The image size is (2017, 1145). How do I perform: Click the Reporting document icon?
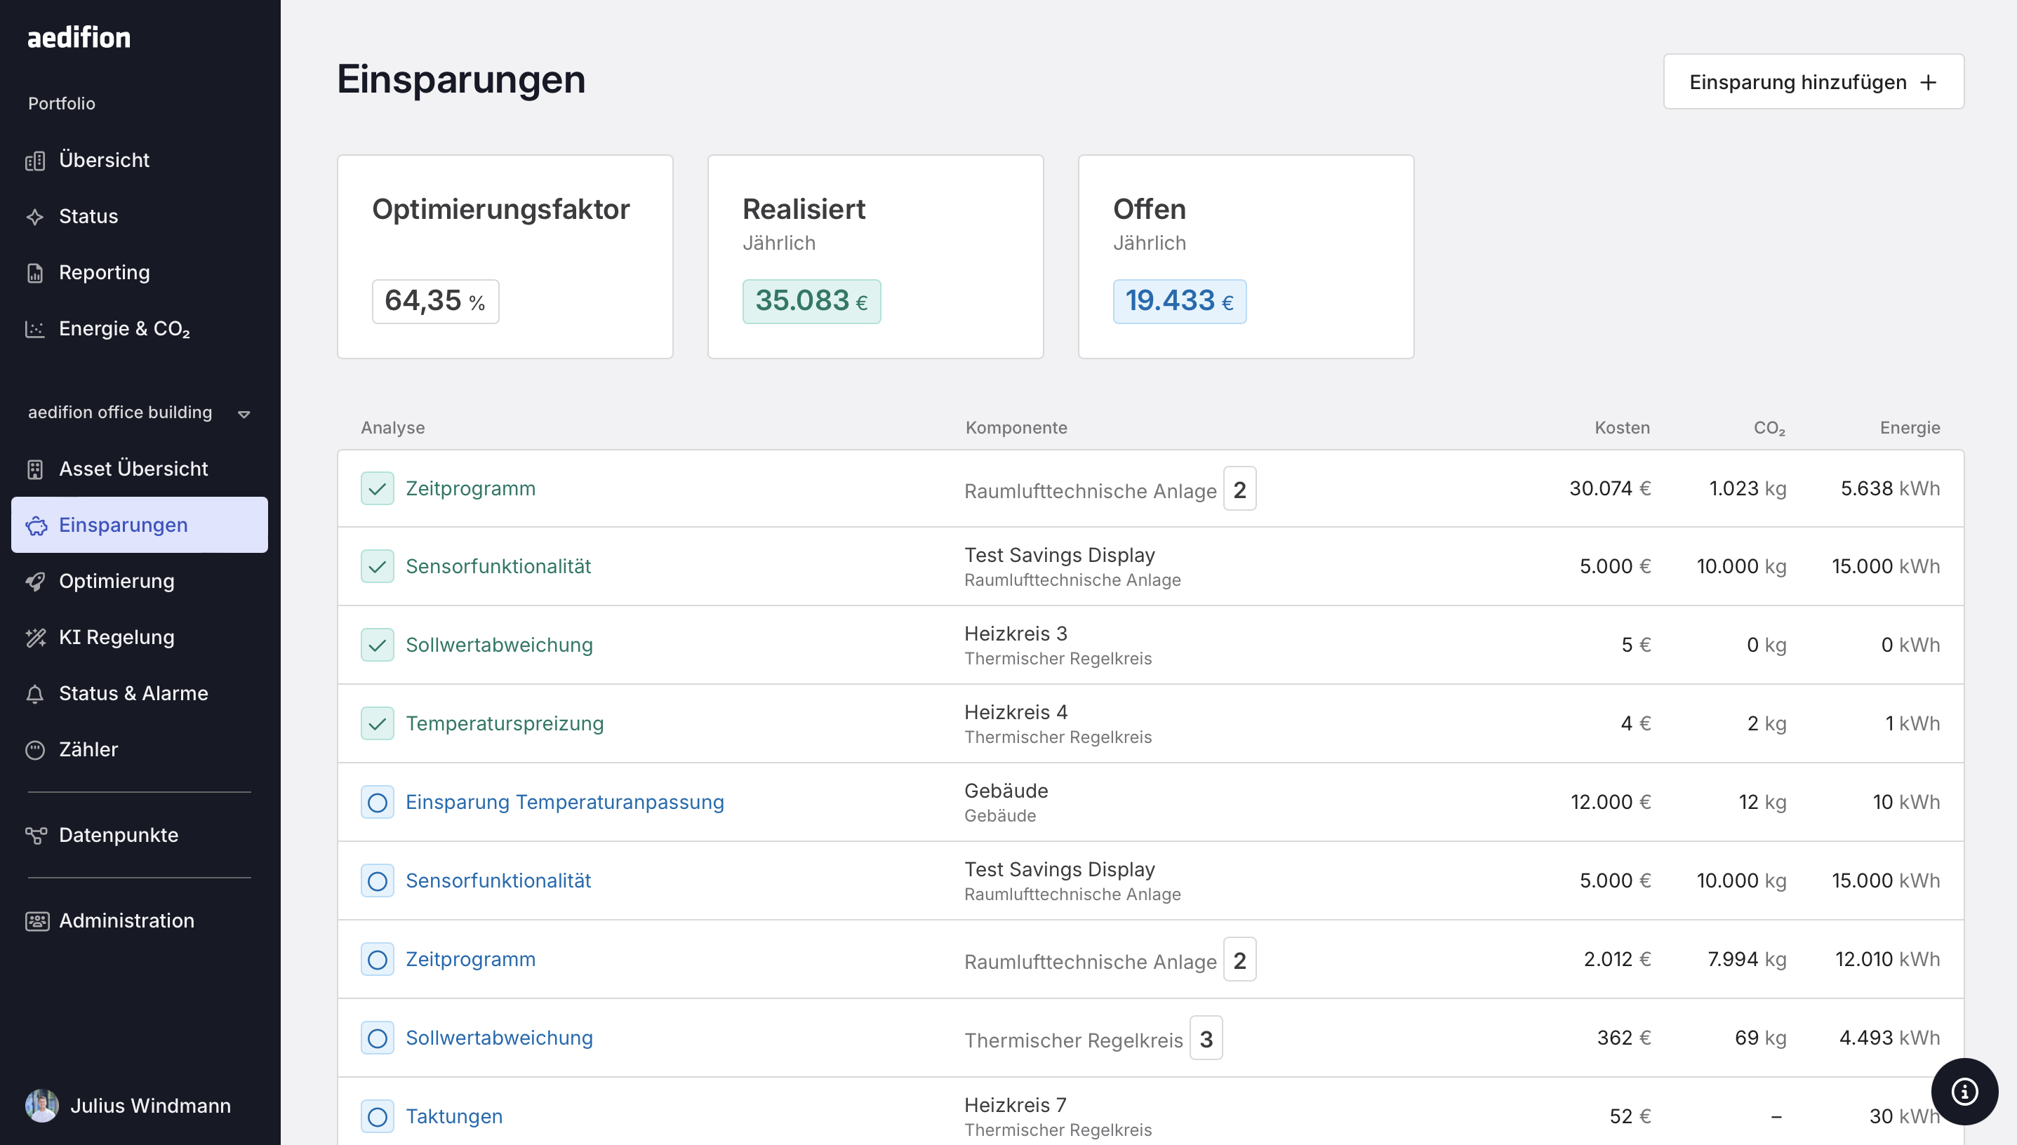click(34, 273)
